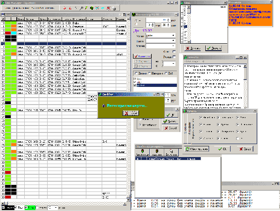This screenshot has width=280, height=211.
Task: Click the spinning icon beside 'Регистрация карты...'
Action: [104, 105]
